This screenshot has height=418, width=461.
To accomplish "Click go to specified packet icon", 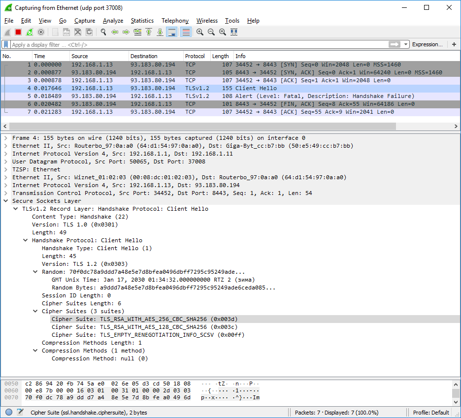I will [137, 32].
